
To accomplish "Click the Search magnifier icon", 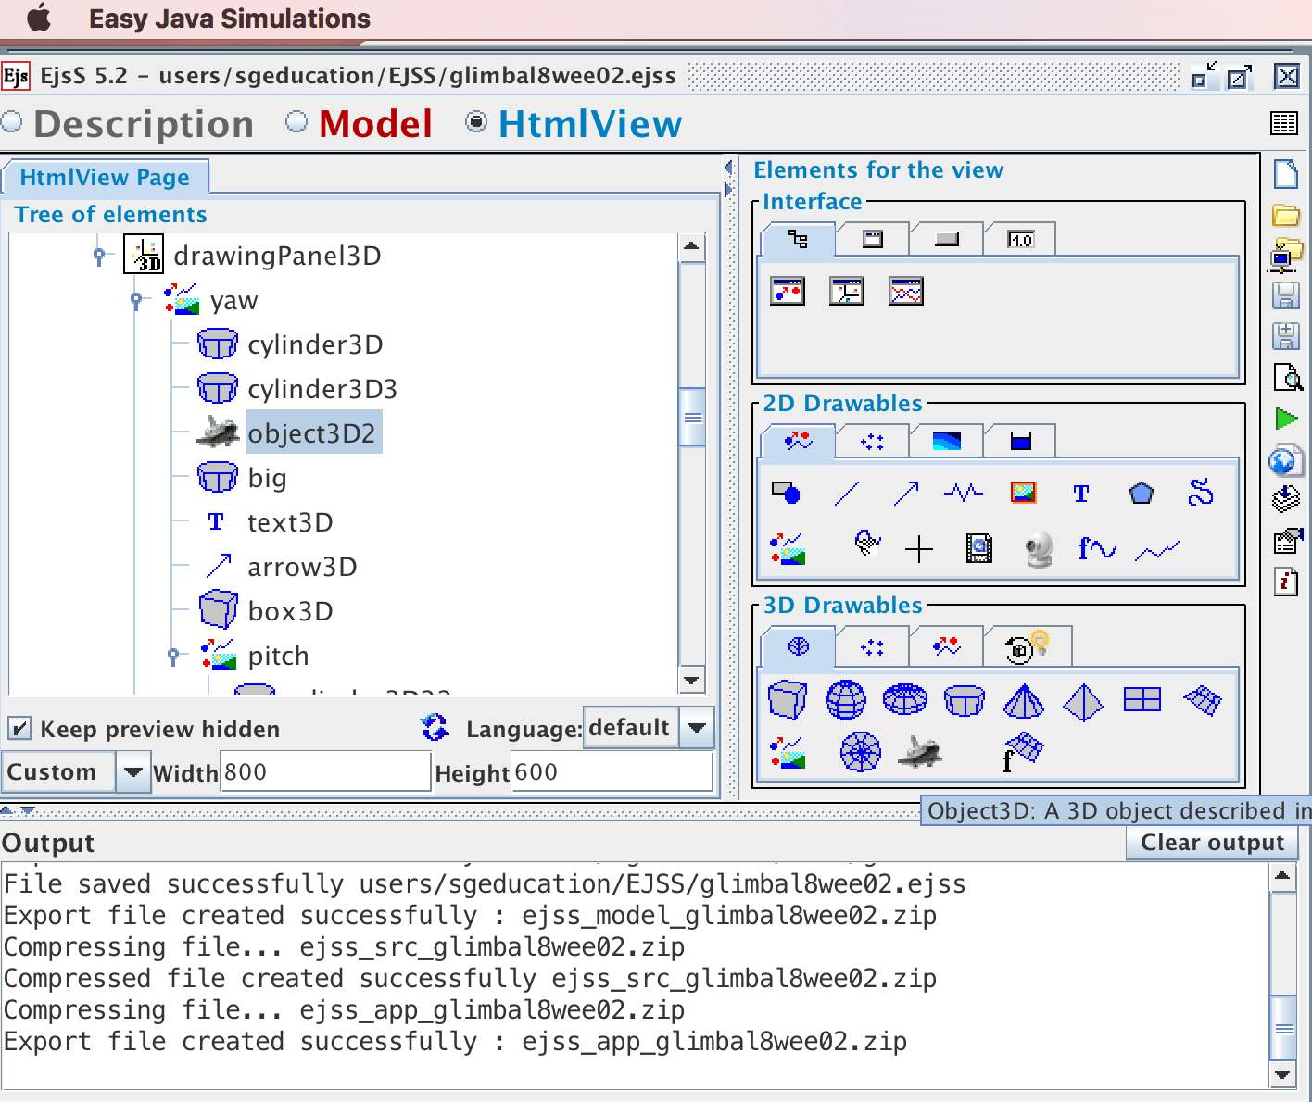I will [1288, 377].
